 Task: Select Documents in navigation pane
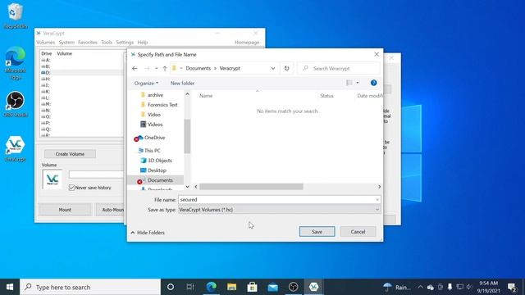pyautogui.click(x=160, y=180)
